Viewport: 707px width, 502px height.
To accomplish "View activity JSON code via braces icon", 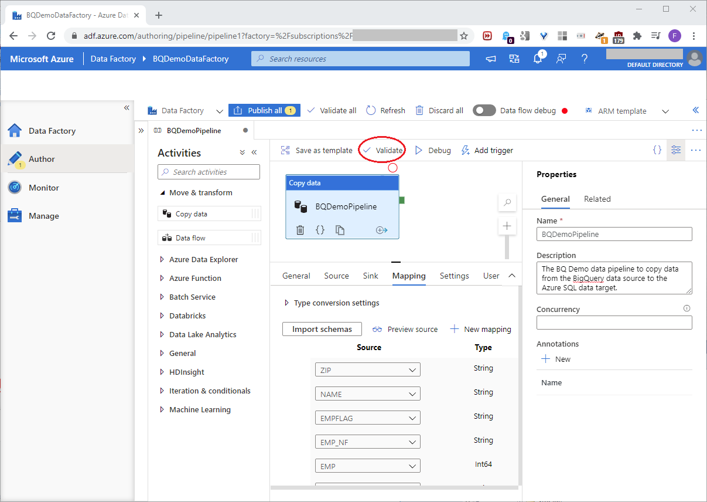I will [320, 230].
